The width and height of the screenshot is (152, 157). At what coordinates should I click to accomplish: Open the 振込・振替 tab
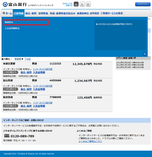[31, 13]
